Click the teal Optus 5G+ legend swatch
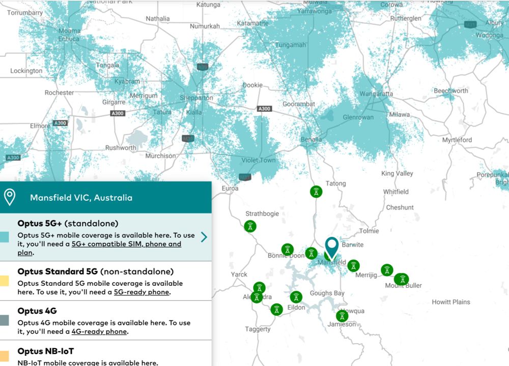The image size is (509, 366). [x=4, y=237]
